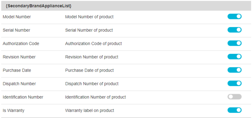Viewport: 252px width, 118px height.
Task: Switch off Purchase Date toggle
Action: click(x=234, y=70)
